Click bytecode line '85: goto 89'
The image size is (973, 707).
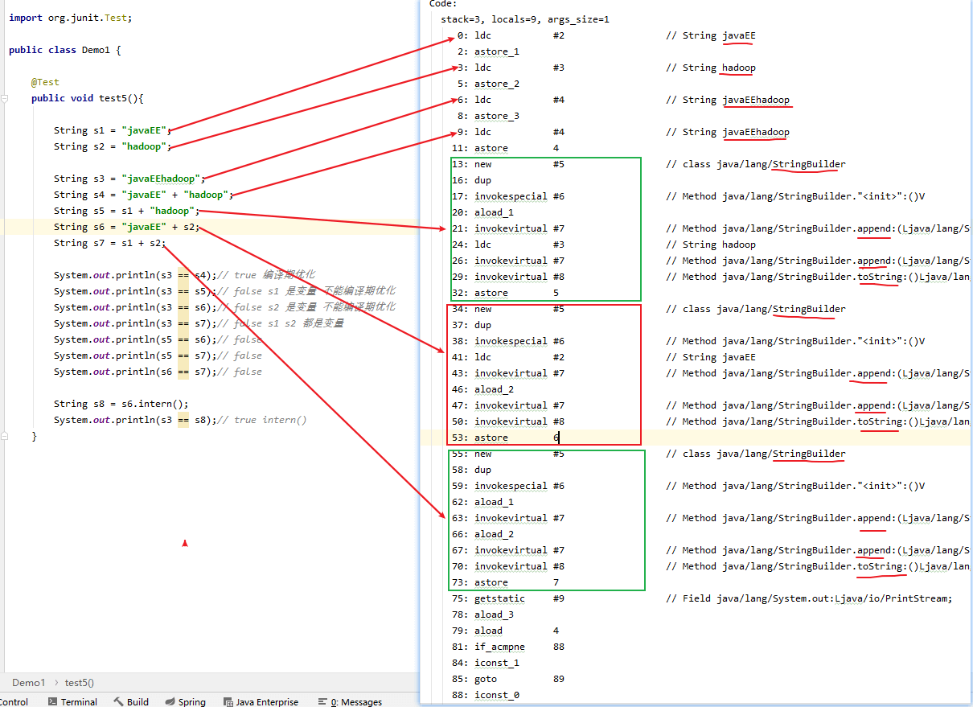[x=508, y=679]
